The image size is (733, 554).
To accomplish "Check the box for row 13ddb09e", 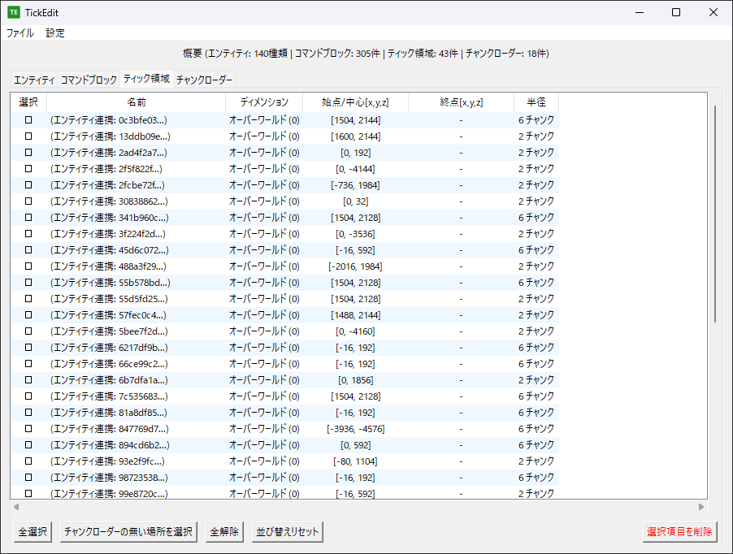I will [28, 136].
